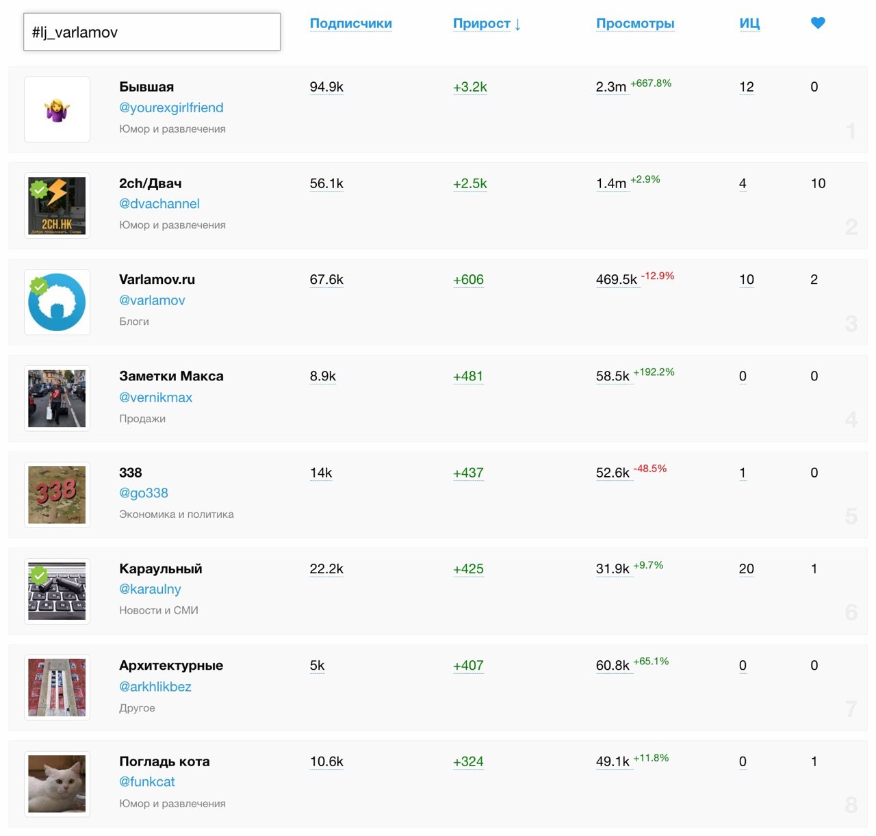Screen dimensions: 876x836
Task: Click the +481 growth value
Action: click(x=468, y=376)
